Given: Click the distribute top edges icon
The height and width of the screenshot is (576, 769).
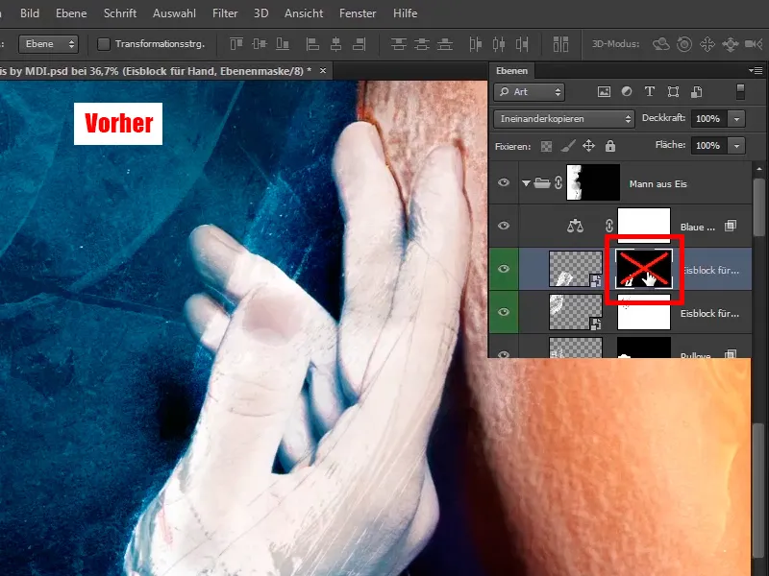Looking at the screenshot, I should [x=398, y=44].
